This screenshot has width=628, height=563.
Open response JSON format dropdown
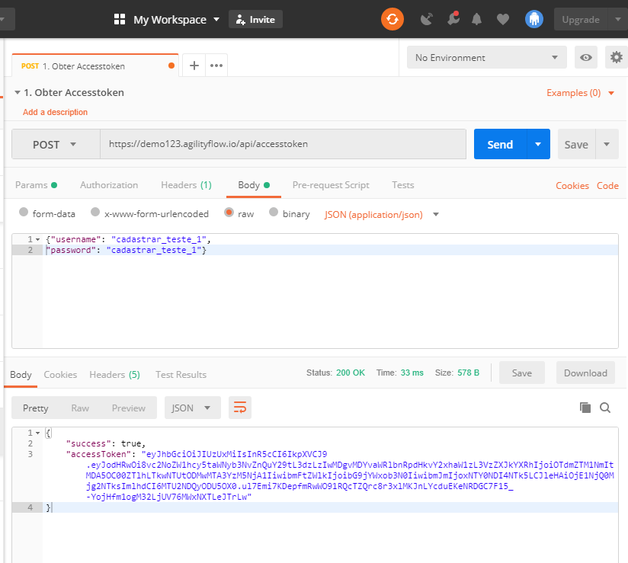(192, 408)
